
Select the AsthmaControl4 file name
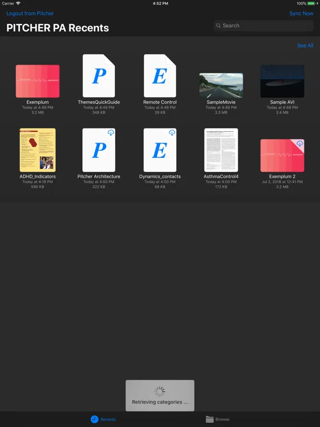coord(221,176)
